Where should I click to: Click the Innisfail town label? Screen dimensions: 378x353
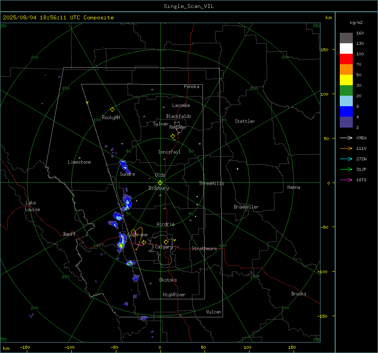169,152
